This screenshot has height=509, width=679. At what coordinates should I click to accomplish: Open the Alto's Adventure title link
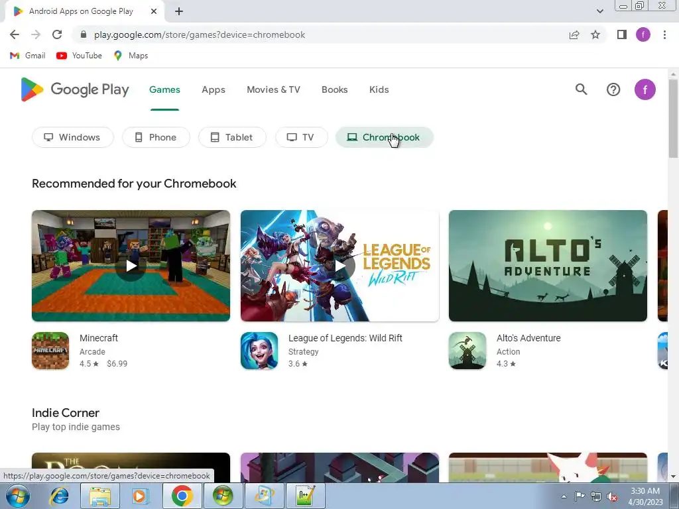coord(528,338)
